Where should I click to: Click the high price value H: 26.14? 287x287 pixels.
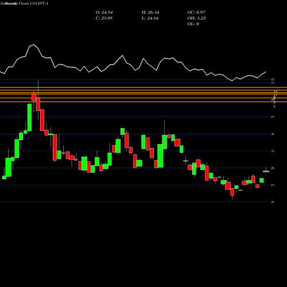coord(150,13)
